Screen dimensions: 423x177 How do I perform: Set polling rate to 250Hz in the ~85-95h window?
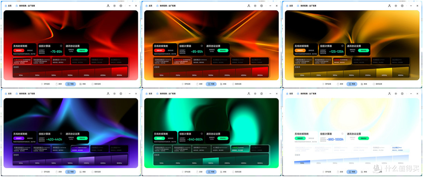click(x=178, y=74)
